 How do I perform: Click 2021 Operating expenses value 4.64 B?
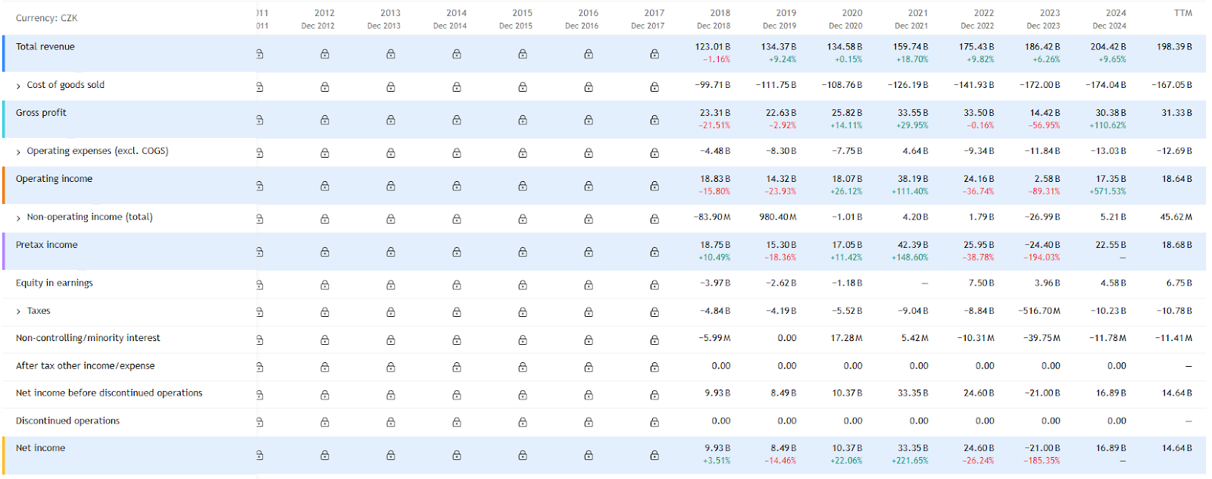tap(915, 151)
